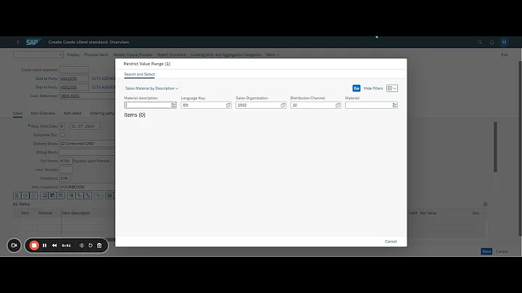Viewport: 522px width, 293px height.
Task: Click the Item Description column header
Action: coord(76,213)
